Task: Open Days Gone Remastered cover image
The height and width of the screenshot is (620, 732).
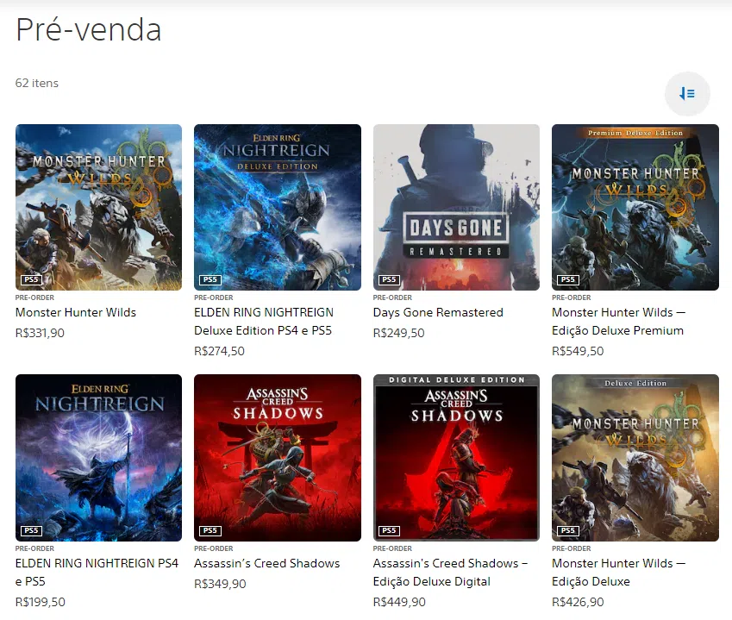Action: (456, 207)
